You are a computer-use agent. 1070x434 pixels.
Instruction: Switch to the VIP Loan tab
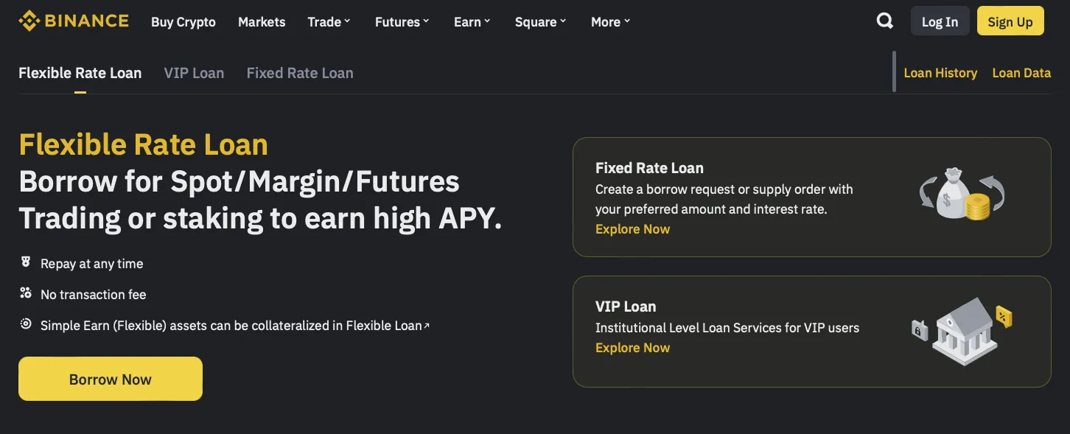pos(194,72)
